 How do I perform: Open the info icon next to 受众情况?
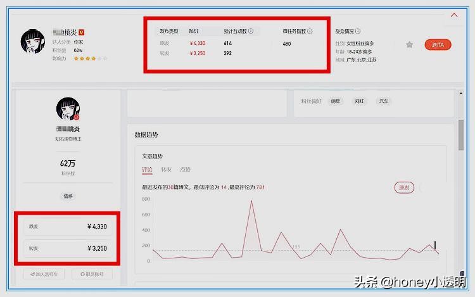[x=358, y=31]
